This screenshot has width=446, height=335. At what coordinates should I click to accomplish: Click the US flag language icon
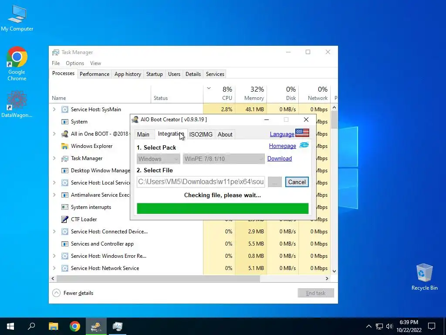click(x=302, y=133)
